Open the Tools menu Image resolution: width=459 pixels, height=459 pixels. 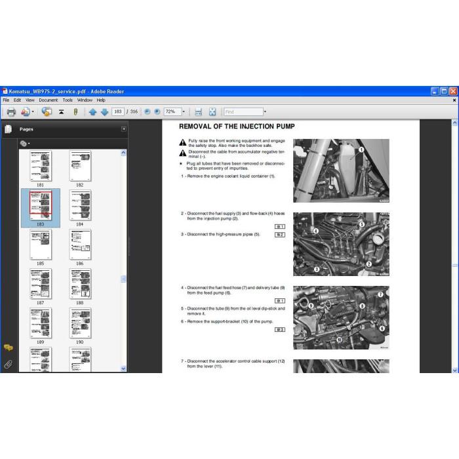[x=68, y=100]
